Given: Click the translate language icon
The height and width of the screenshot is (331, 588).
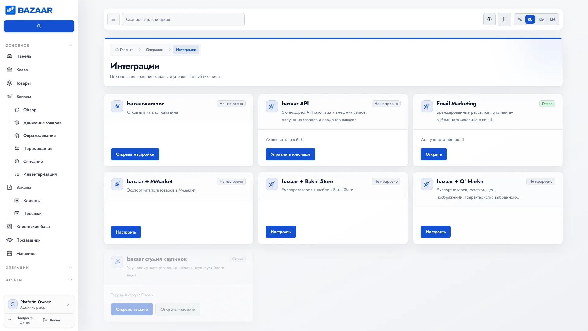Looking at the screenshot, I should pyautogui.click(x=520, y=19).
